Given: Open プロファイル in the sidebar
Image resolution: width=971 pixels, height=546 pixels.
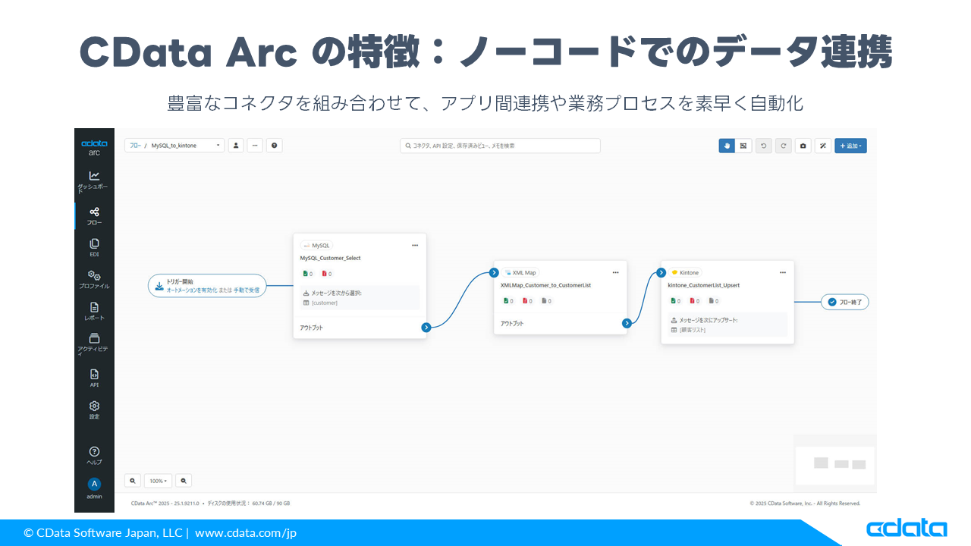Looking at the screenshot, I should 94,280.
